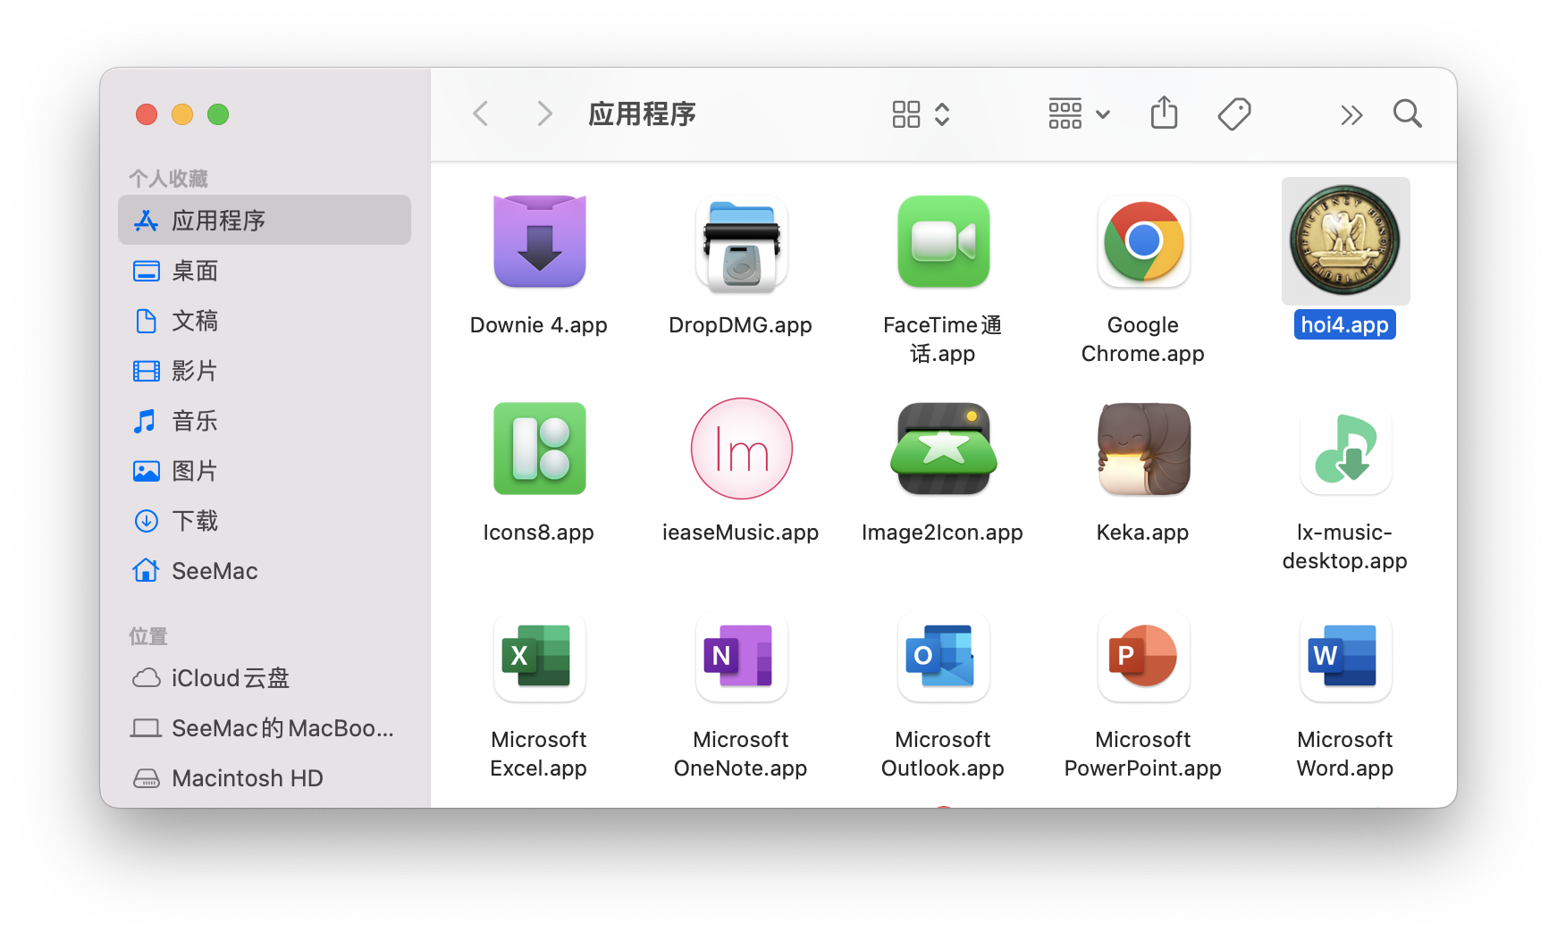Select the ieaseMusic app icon
The image size is (1557, 940).
coord(741,449)
